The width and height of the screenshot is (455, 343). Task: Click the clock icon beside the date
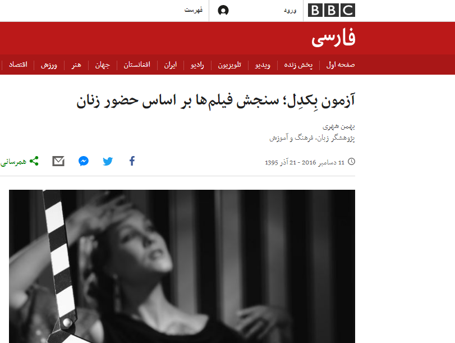pyautogui.click(x=351, y=162)
